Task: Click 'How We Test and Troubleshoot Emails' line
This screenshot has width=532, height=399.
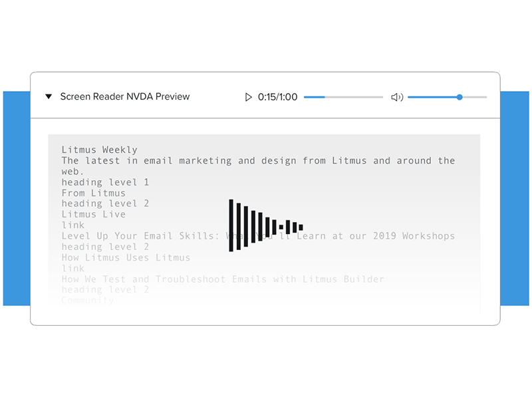Action: (x=223, y=279)
